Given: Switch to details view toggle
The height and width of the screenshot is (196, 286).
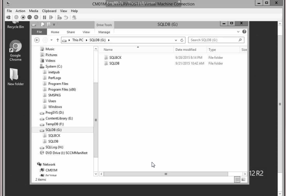Looking at the screenshot, I should 238,179.
